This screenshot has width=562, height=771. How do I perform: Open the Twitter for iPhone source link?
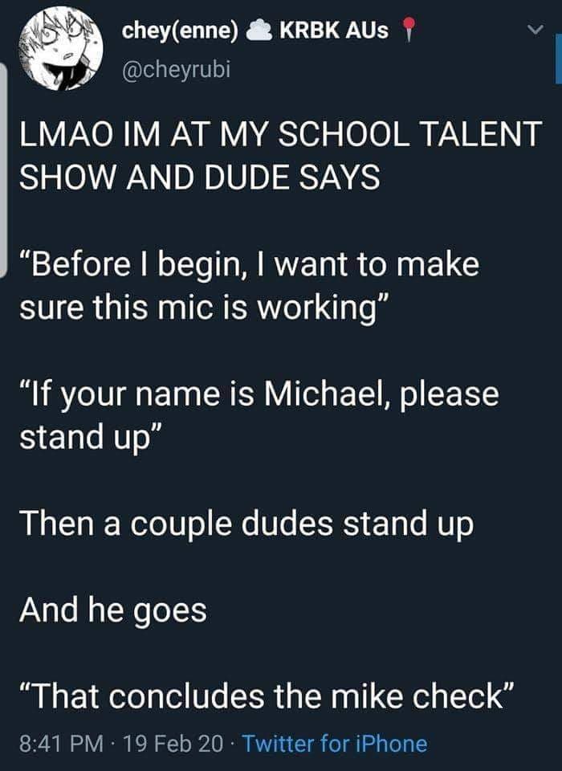click(x=335, y=743)
